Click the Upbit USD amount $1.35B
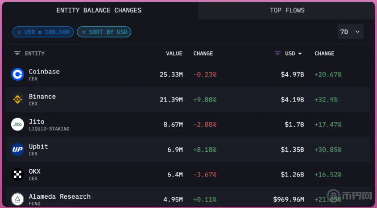This screenshot has width=377, height=208. tap(292, 150)
